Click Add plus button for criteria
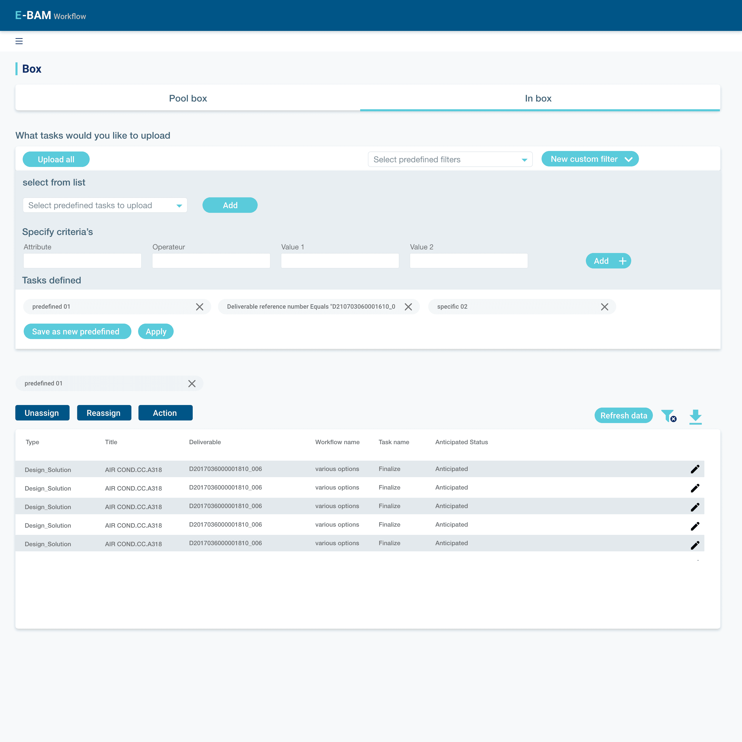The height and width of the screenshot is (742, 742). pos(608,261)
